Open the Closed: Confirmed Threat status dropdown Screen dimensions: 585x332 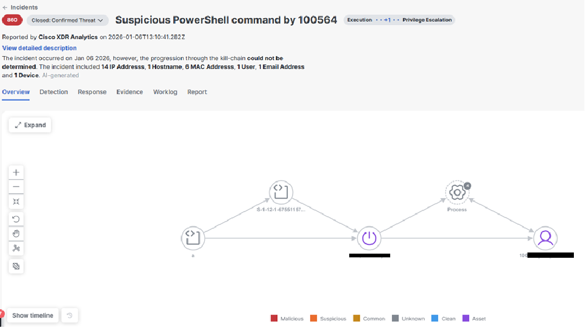[67, 20]
